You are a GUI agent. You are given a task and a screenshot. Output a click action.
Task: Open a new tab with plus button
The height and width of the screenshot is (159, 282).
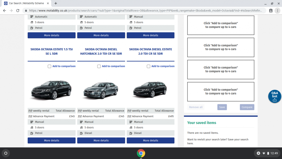click(x=56, y=3)
